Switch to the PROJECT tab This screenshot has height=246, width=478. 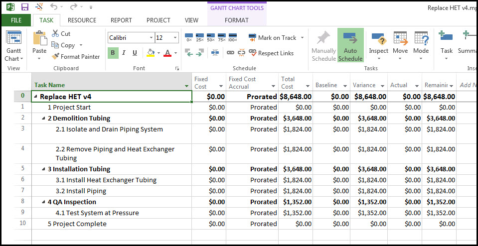pyautogui.click(x=158, y=20)
